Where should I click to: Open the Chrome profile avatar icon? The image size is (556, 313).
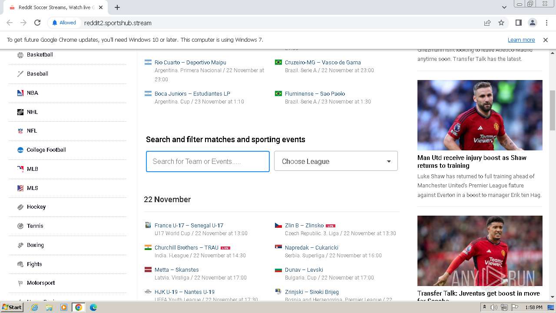click(532, 23)
